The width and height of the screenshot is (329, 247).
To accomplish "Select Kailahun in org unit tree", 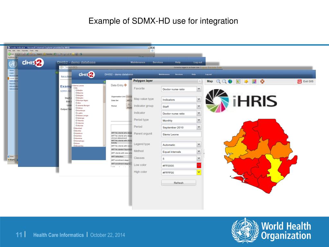I will [x=79, y=133].
